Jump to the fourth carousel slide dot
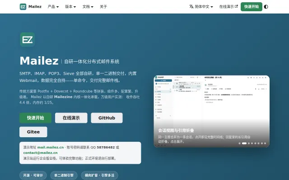The image size is (289, 180). (x=252, y=143)
